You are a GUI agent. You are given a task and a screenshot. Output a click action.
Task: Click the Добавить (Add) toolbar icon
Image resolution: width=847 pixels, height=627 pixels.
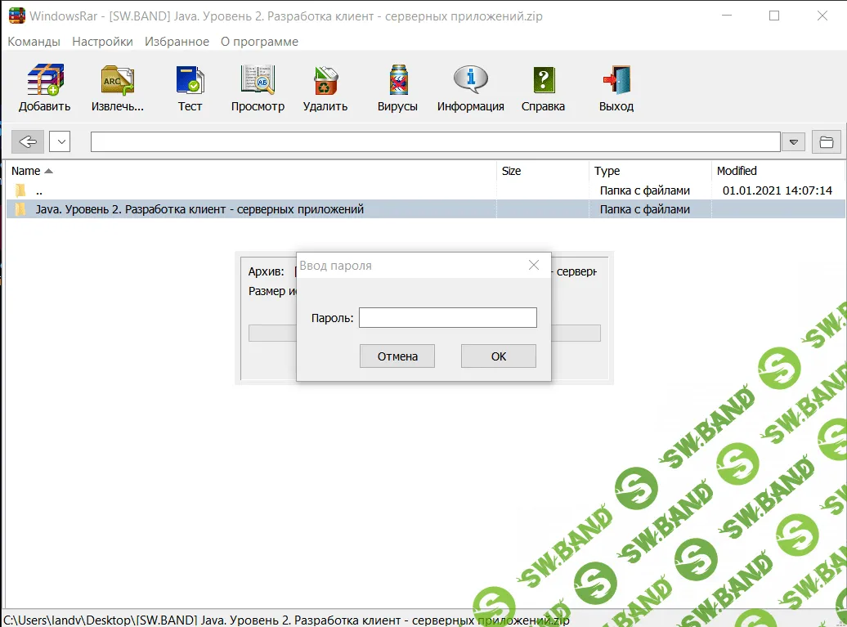(x=45, y=81)
